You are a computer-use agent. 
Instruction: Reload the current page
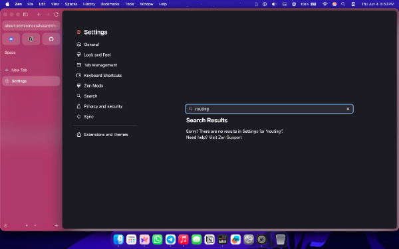click(57, 15)
